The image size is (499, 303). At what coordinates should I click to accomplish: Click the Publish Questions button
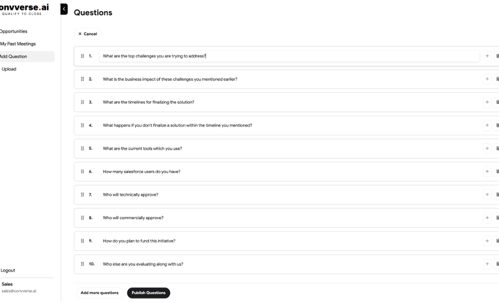pyautogui.click(x=149, y=293)
